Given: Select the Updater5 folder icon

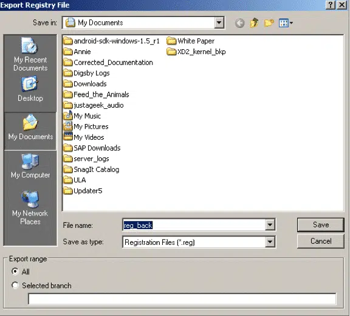Looking at the screenshot, I should (68, 191).
